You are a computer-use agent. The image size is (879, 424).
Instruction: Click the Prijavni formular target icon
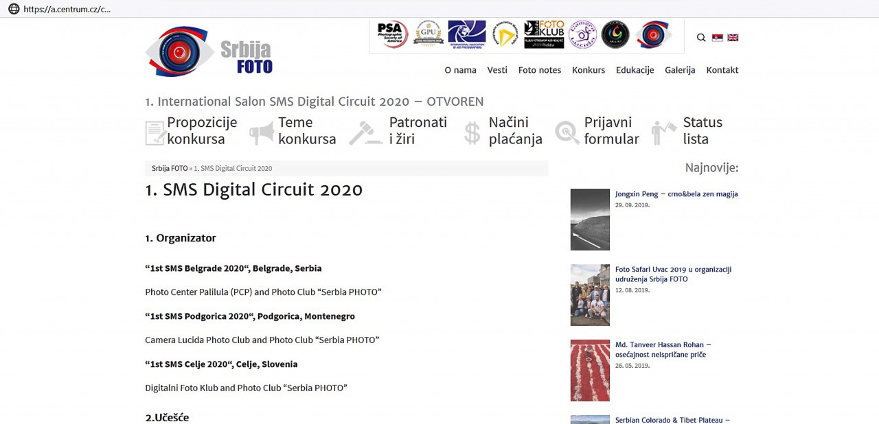[x=567, y=132]
